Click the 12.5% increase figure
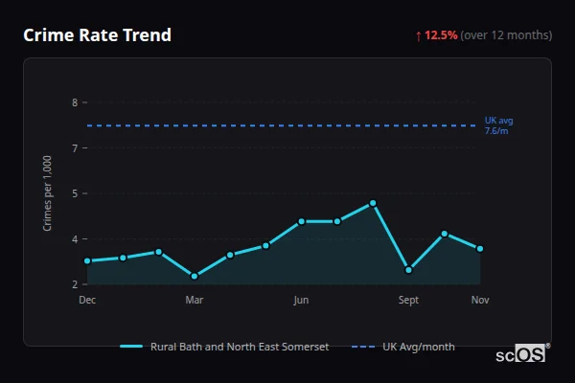This screenshot has width=575, height=383. (441, 35)
